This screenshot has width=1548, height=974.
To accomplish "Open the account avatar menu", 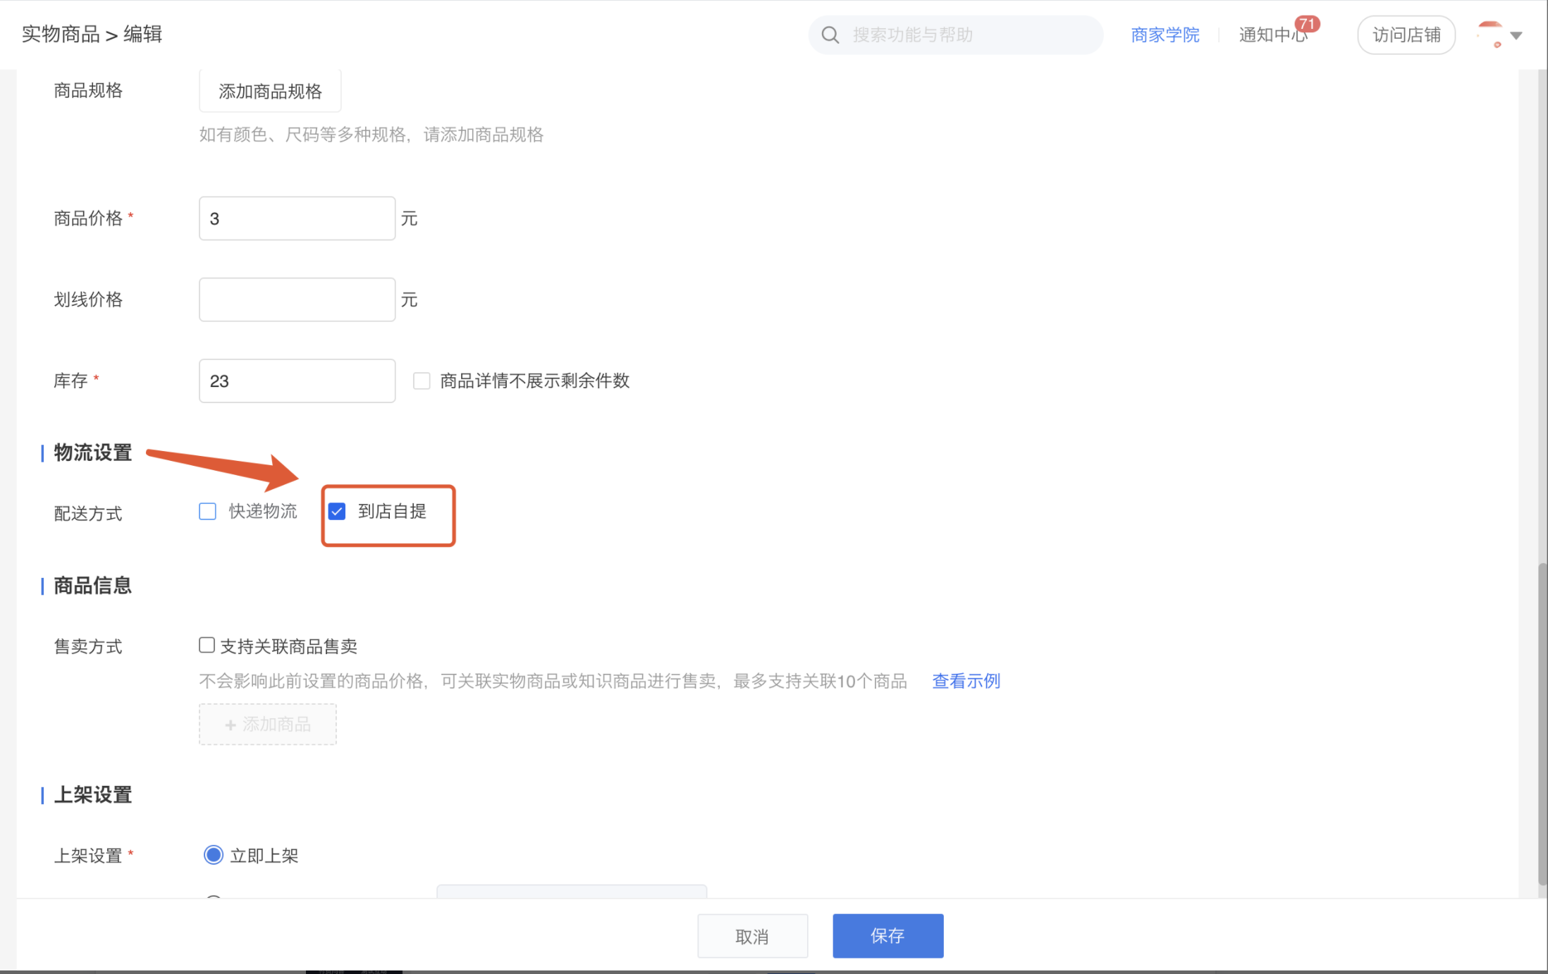I will pyautogui.click(x=1489, y=35).
